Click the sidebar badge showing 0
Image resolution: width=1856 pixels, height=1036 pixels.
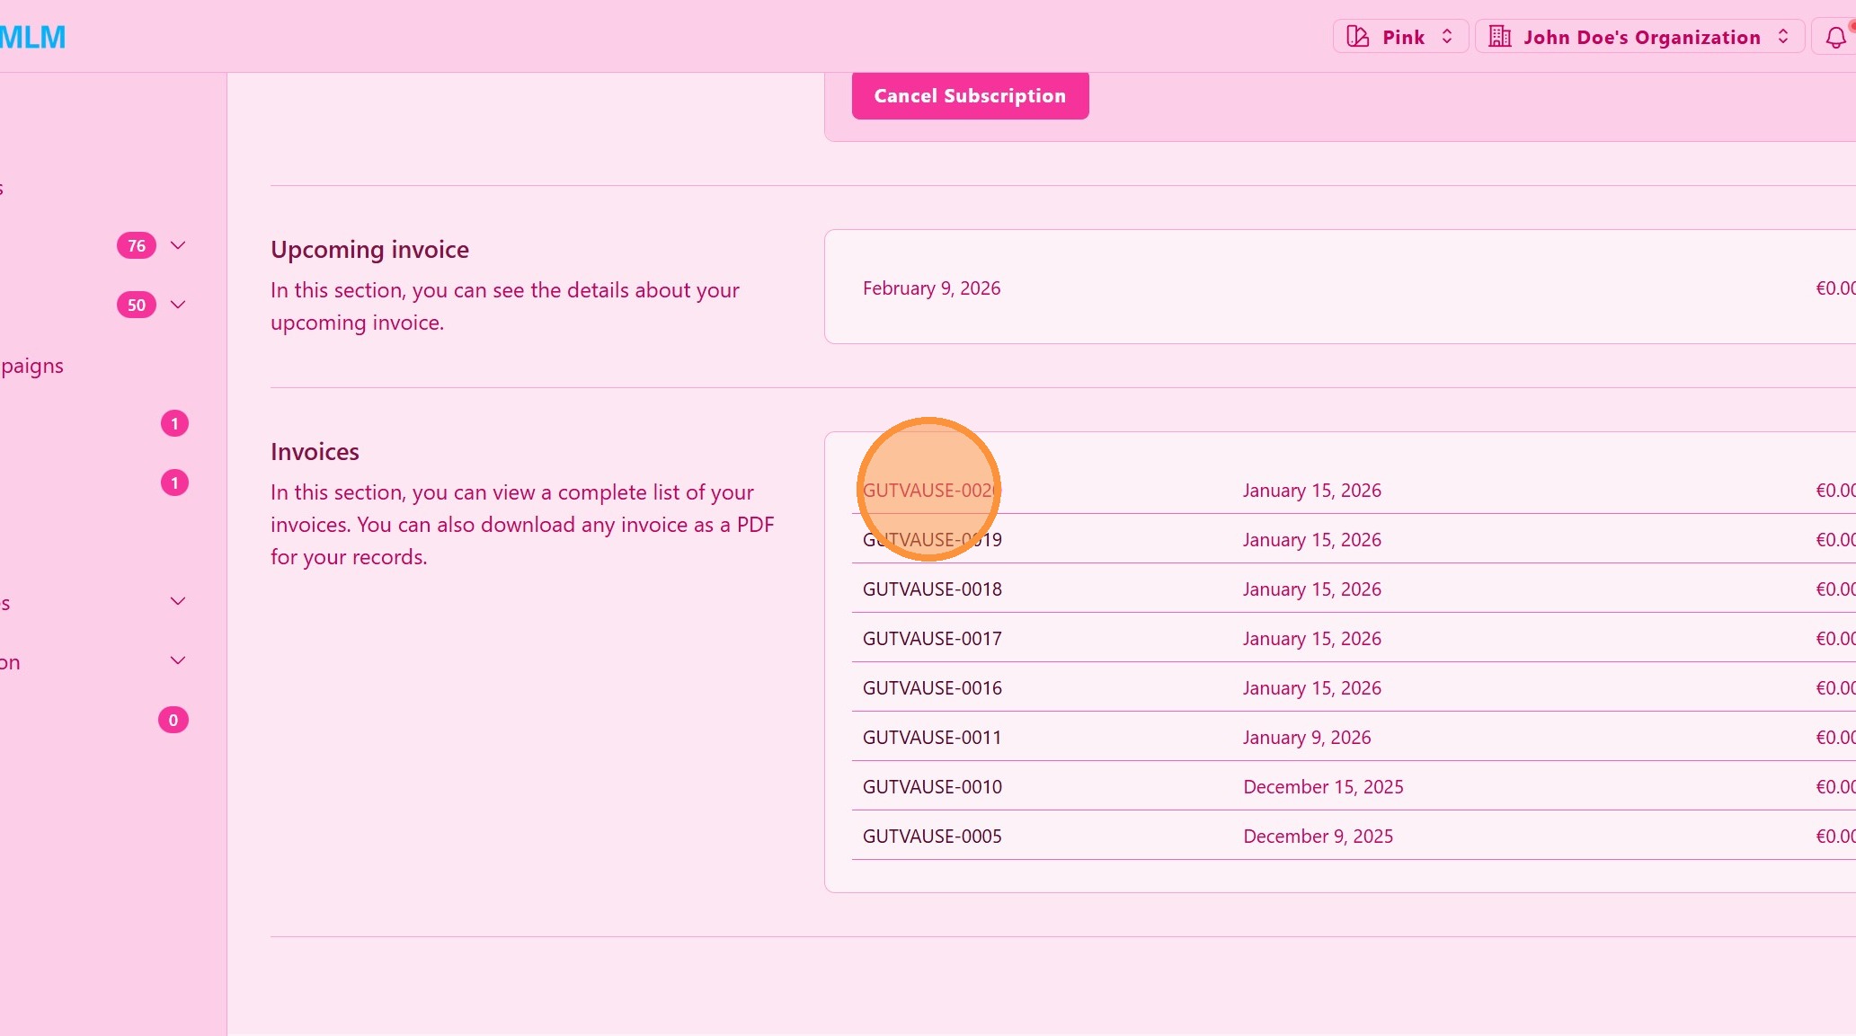(x=173, y=720)
